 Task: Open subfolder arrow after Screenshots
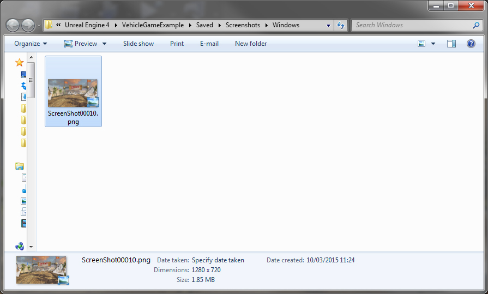(x=267, y=25)
